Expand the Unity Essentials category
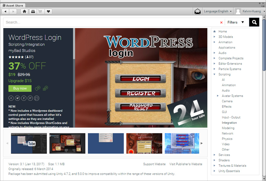This screenshot has width=266, height=181. [x=214, y=171]
